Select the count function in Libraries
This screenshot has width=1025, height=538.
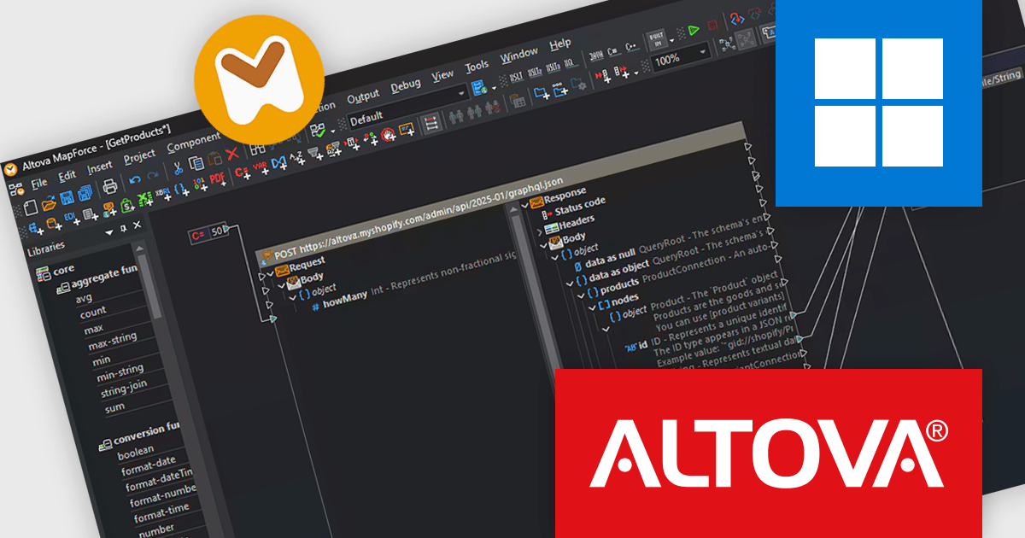(x=93, y=313)
